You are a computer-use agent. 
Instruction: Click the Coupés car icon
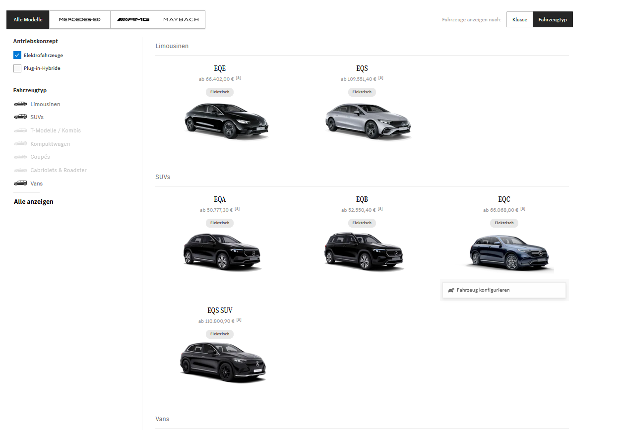coord(20,157)
